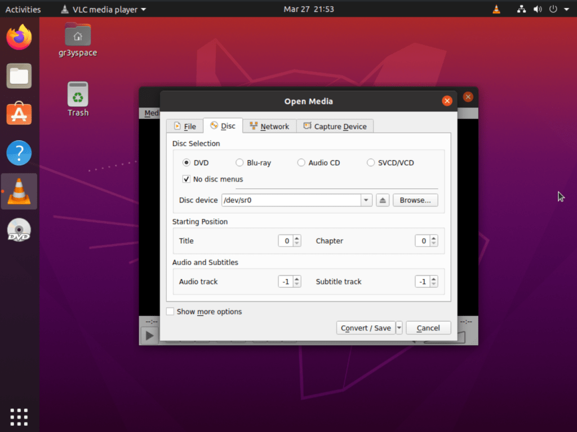Uncheck the No disc menus checkbox

[187, 179]
